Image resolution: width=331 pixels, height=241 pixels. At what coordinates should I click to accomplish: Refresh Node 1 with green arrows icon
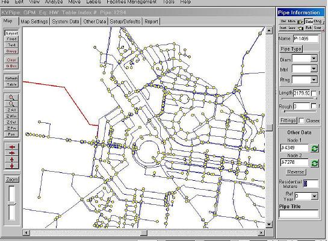[314, 148]
